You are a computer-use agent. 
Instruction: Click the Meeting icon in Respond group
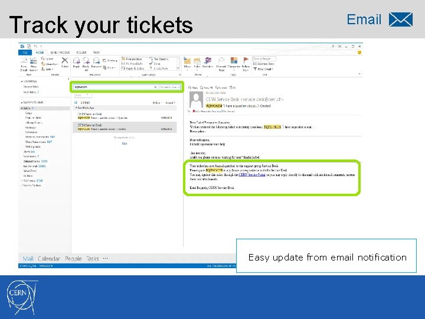pos(104,60)
